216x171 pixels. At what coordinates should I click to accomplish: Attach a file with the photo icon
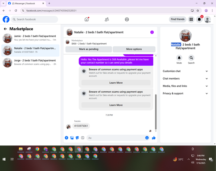[72, 138]
